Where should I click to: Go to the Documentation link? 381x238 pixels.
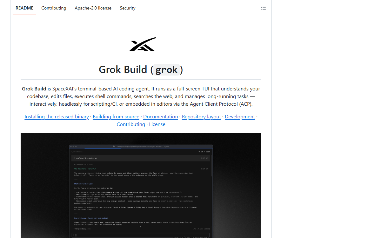click(x=160, y=117)
